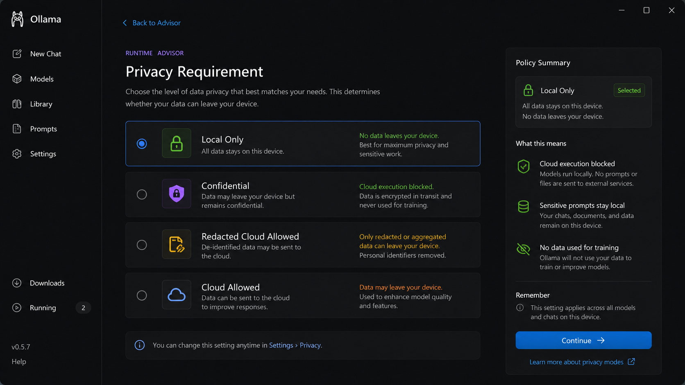The width and height of the screenshot is (685, 385).
Task: Click the Downloads arrow icon
Action: pos(17,283)
